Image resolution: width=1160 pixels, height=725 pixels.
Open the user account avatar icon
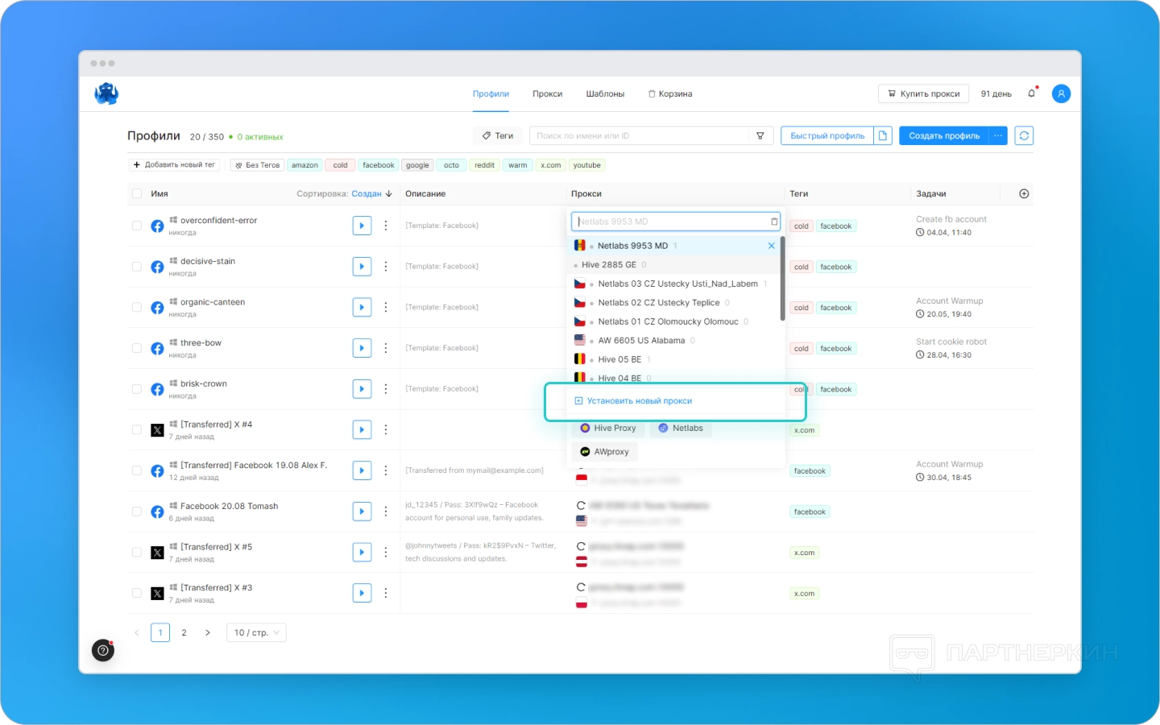click(x=1061, y=93)
